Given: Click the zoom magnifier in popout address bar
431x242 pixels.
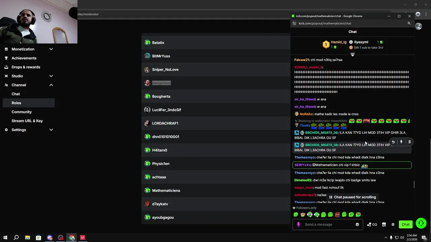Looking at the screenshot, I should pos(409,23).
